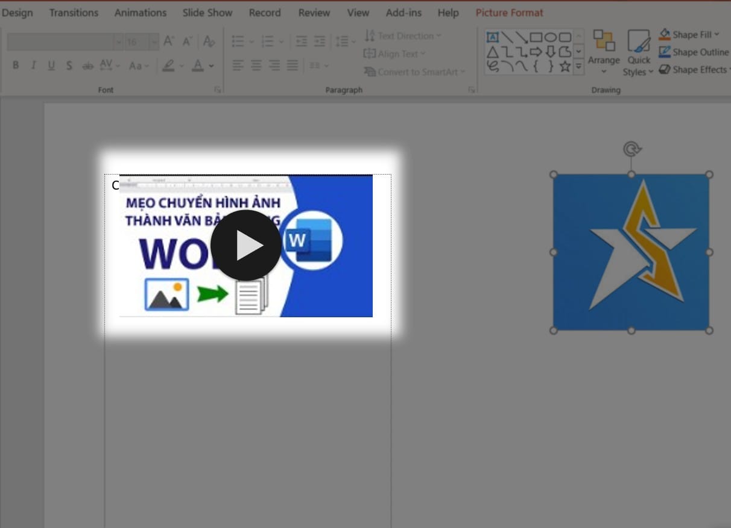The width and height of the screenshot is (731, 528).
Task: Open the Arrange options
Action: point(604,52)
